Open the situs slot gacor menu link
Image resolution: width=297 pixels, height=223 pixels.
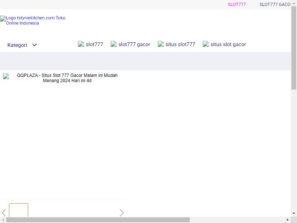228,44
